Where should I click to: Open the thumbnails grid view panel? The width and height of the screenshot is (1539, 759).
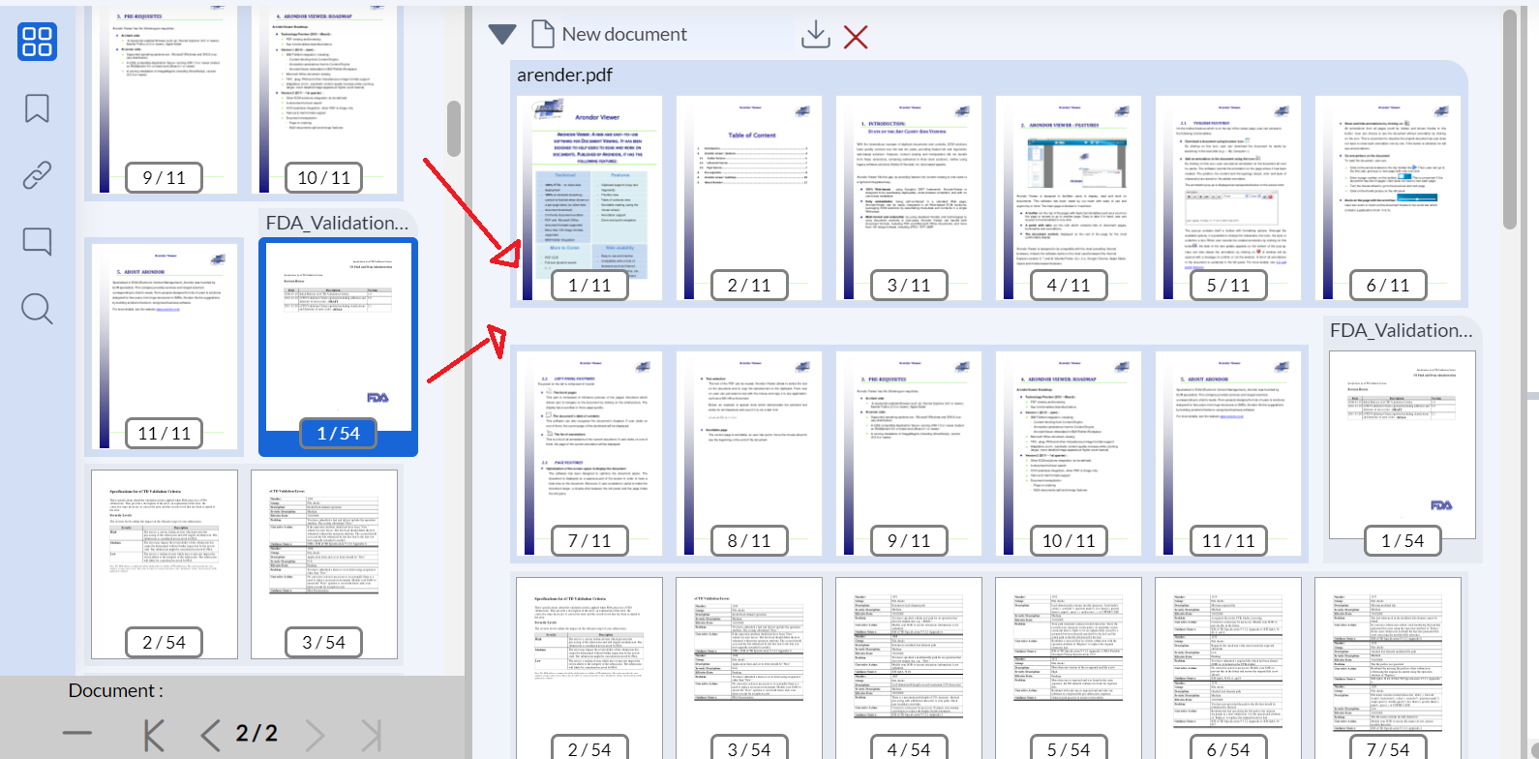pyautogui.click(x=37, y=42)
